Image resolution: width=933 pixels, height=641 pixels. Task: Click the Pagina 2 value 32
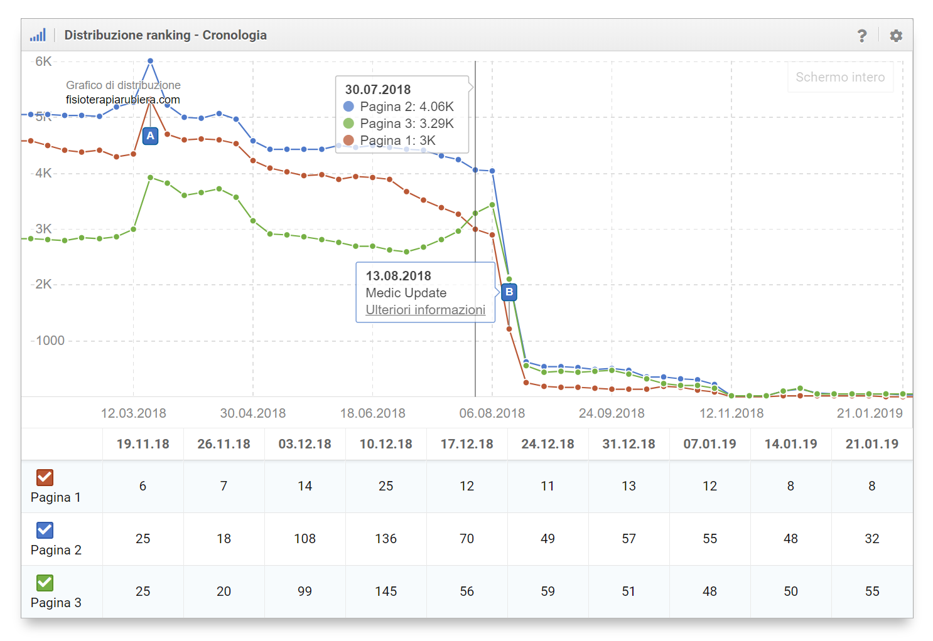click(x=872, y=539)
